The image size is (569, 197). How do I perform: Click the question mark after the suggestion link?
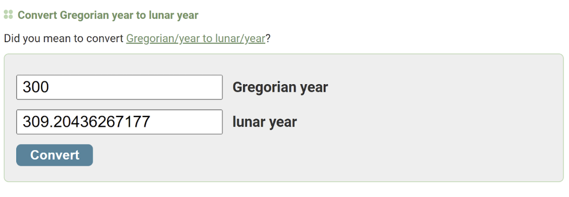tap(268, 38)
